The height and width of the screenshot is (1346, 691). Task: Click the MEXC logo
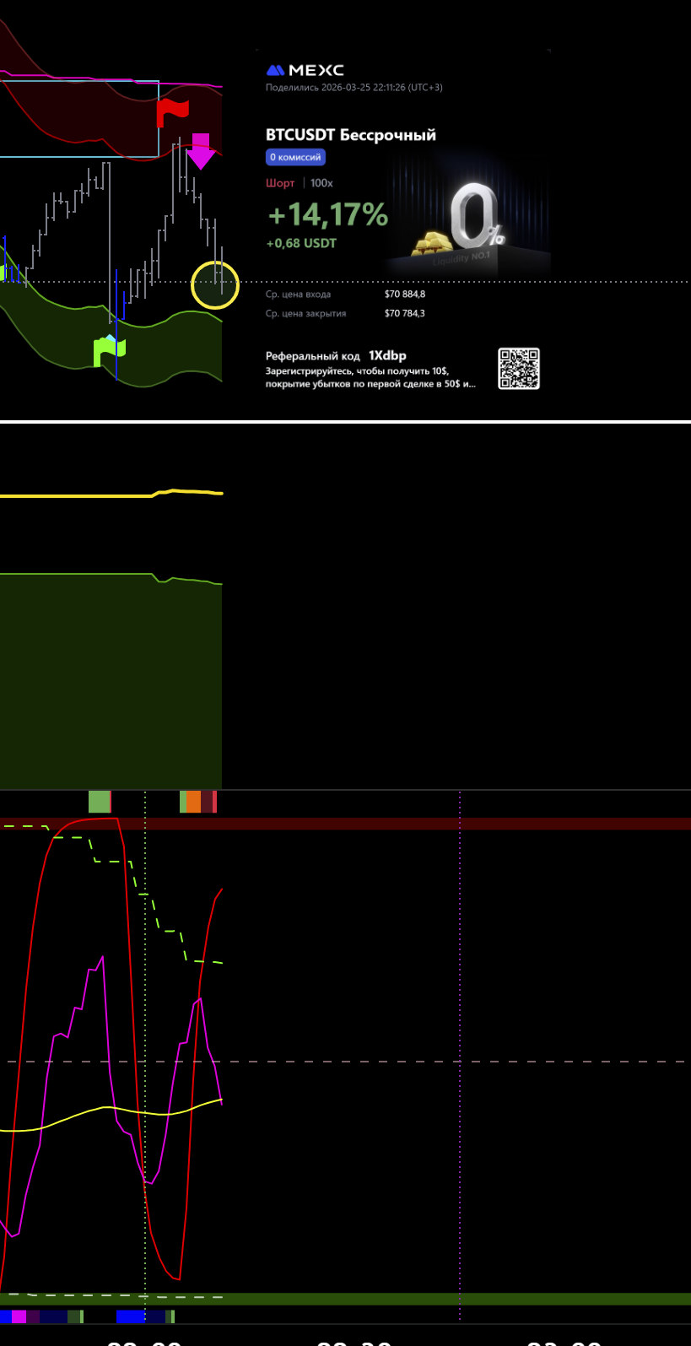tap(305, 71)
